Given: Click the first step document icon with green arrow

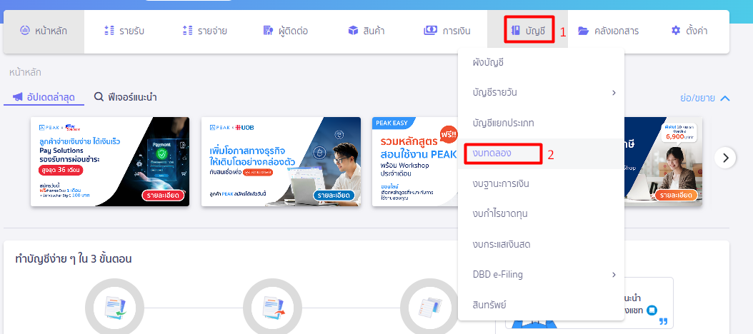Looking at the screenshot, I should pos(114,308).
